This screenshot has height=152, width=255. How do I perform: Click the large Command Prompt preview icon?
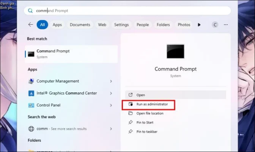pos(175,52)
